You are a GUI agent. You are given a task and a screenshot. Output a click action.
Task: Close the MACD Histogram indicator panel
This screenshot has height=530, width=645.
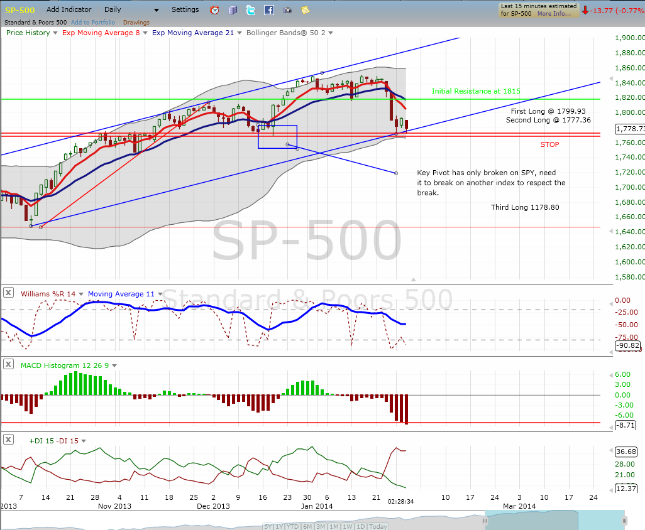[x=8, y=364]
